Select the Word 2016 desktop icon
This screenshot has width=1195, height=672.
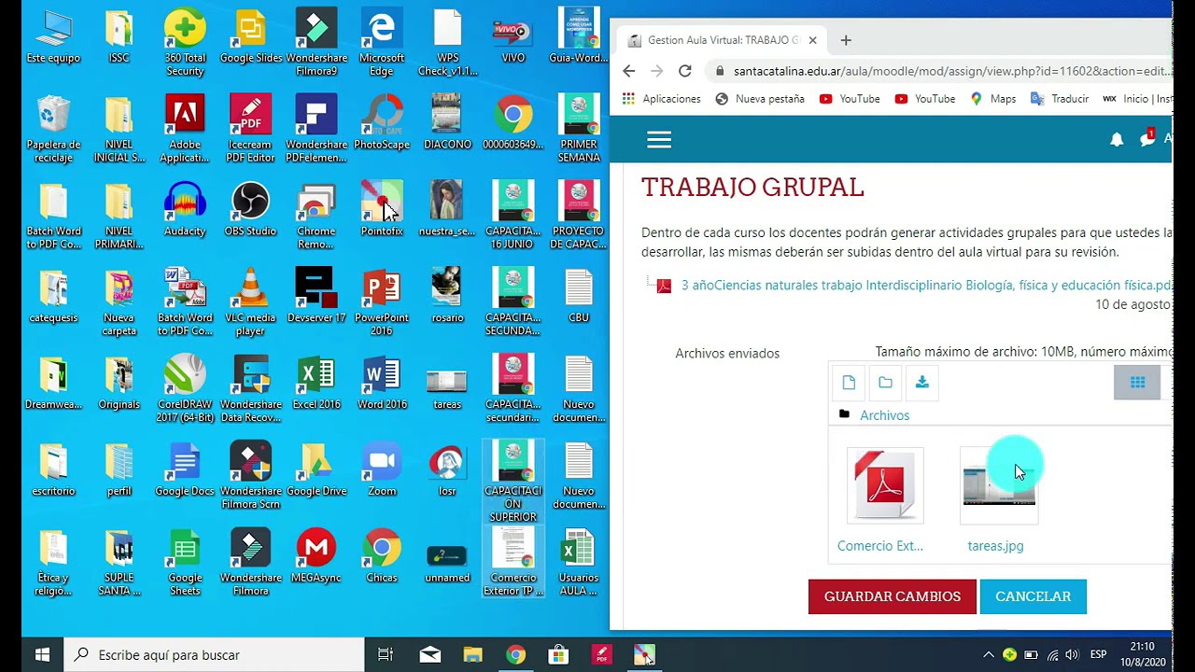(382, 383)
